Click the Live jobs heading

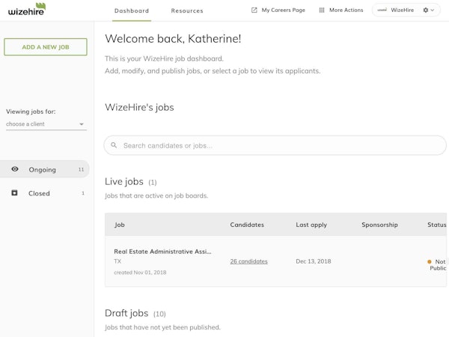[x=124, y=181]
